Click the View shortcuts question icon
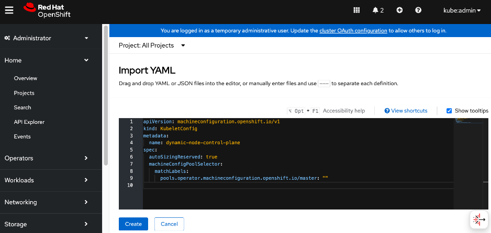491x233 pixels. tap(387, 111)
